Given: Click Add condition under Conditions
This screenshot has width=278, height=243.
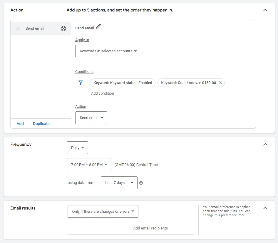Looking at the screenshot, I should pos(102,93).
